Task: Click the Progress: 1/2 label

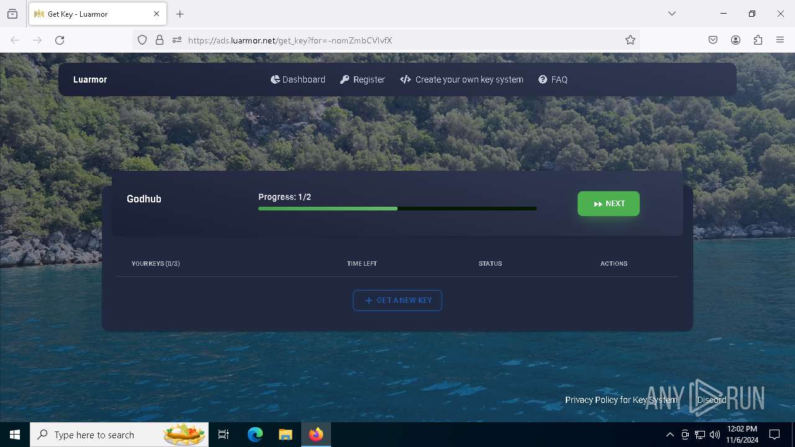Action: 284,197
